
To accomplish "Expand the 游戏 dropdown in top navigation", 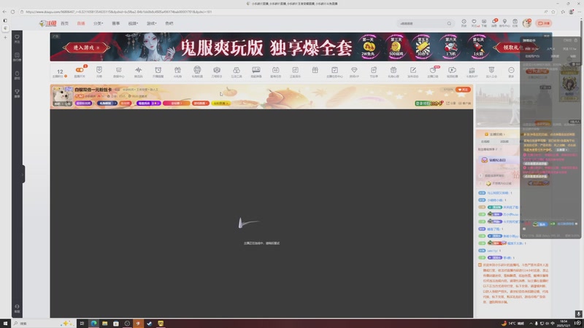I will (x=151, y=23).
